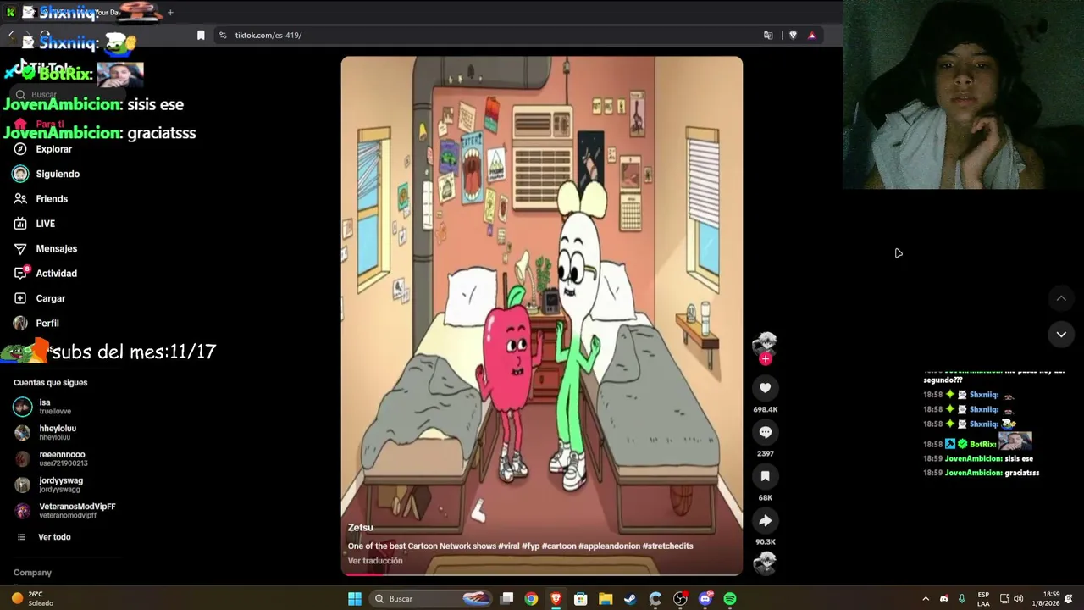
Task: Open Microsoft Store from the taskbar
Action: [580, 599]
